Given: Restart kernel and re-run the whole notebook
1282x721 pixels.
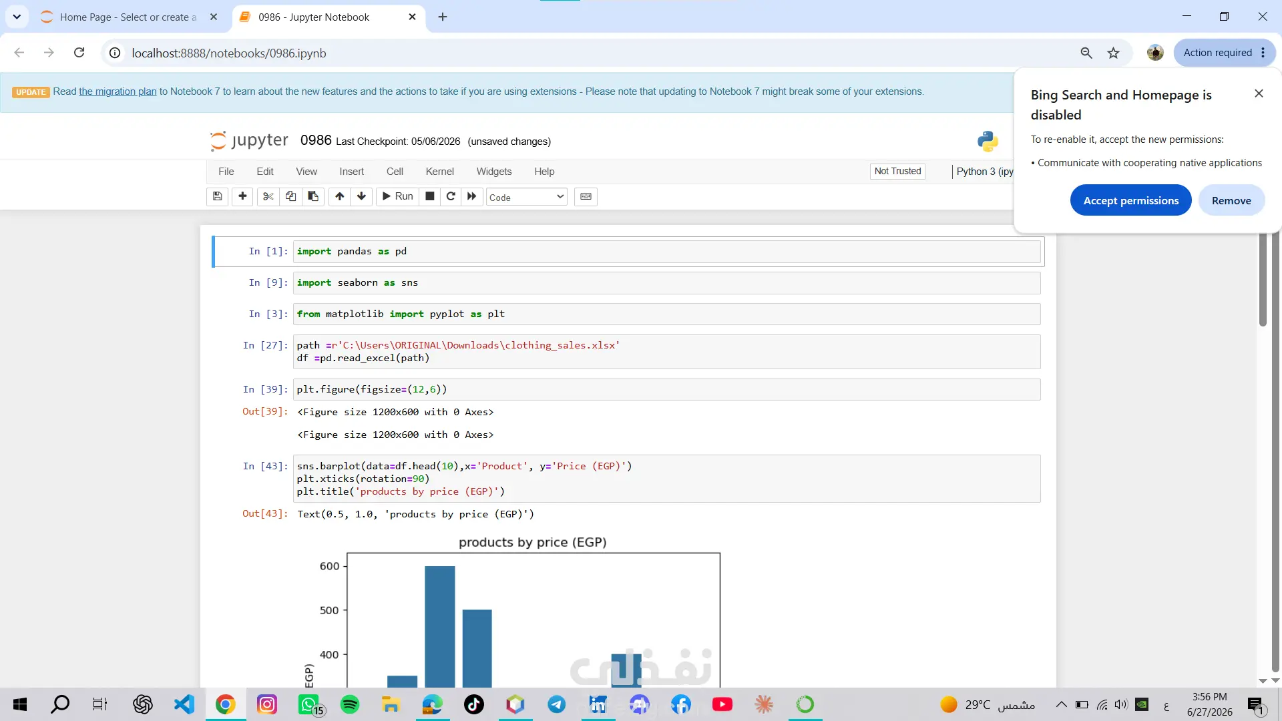Looking at the screenshot, I should click(472, 196).
